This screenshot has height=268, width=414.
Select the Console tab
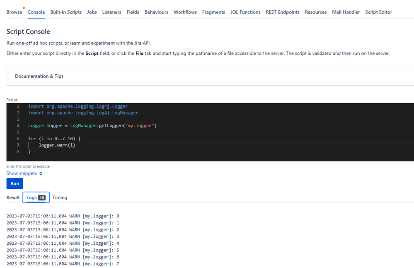(x=36, y=12)
